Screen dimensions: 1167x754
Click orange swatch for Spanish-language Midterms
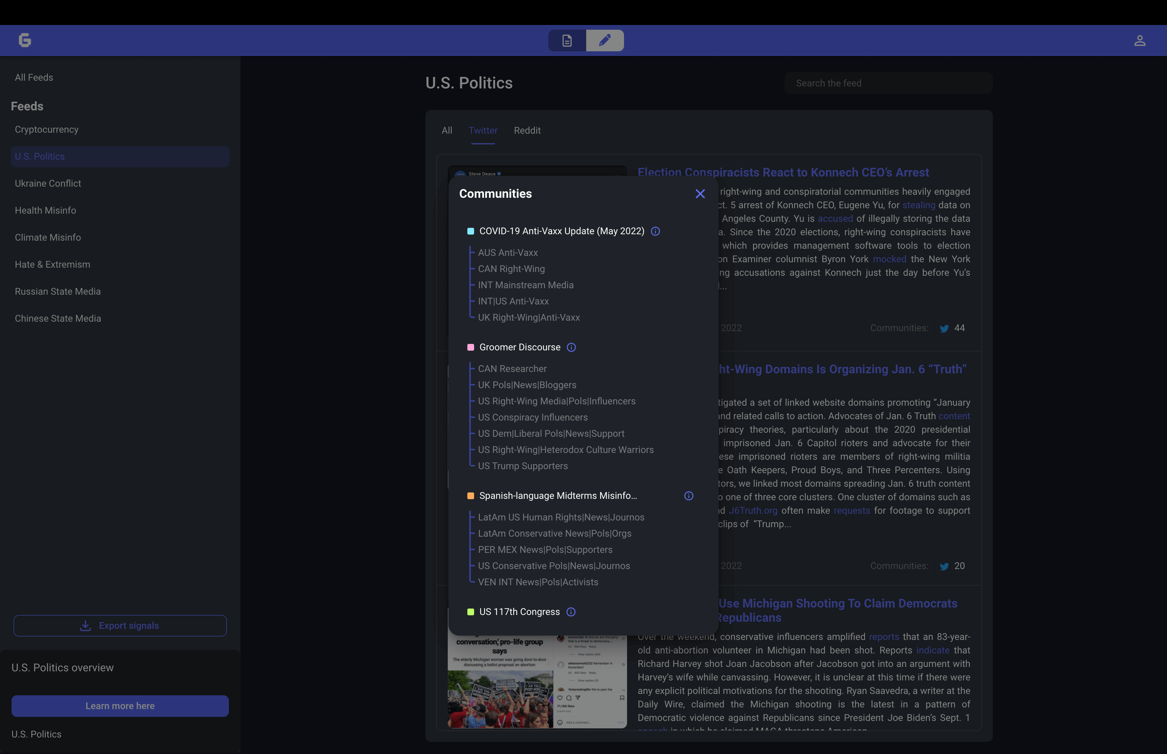coord(471,496)
